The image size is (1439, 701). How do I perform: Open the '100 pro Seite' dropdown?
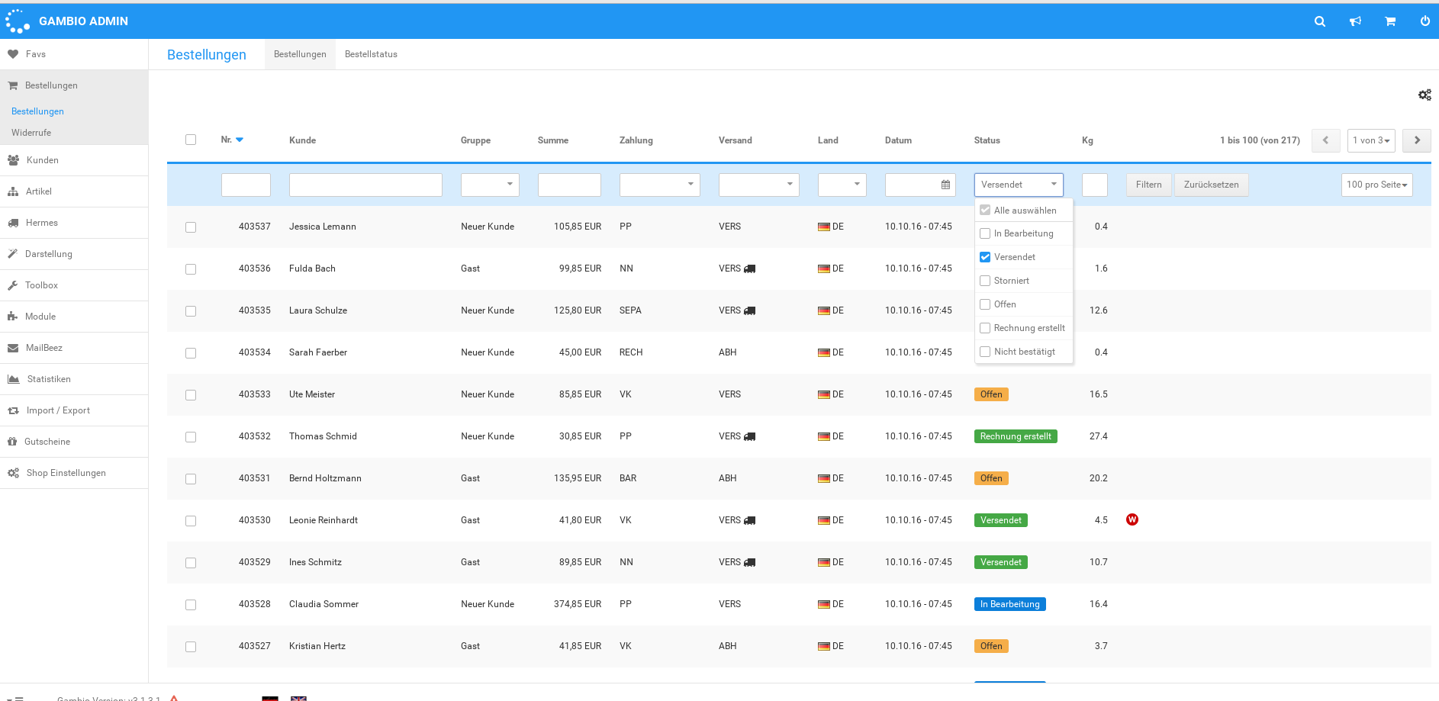(x=1376, y=185)
